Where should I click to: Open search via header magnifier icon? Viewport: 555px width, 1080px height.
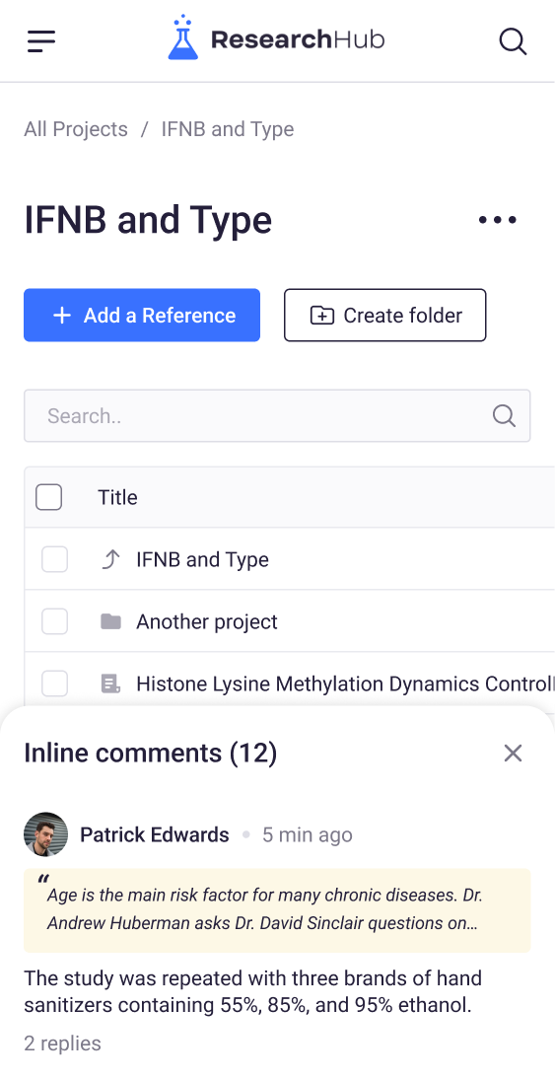pos(513,41)
